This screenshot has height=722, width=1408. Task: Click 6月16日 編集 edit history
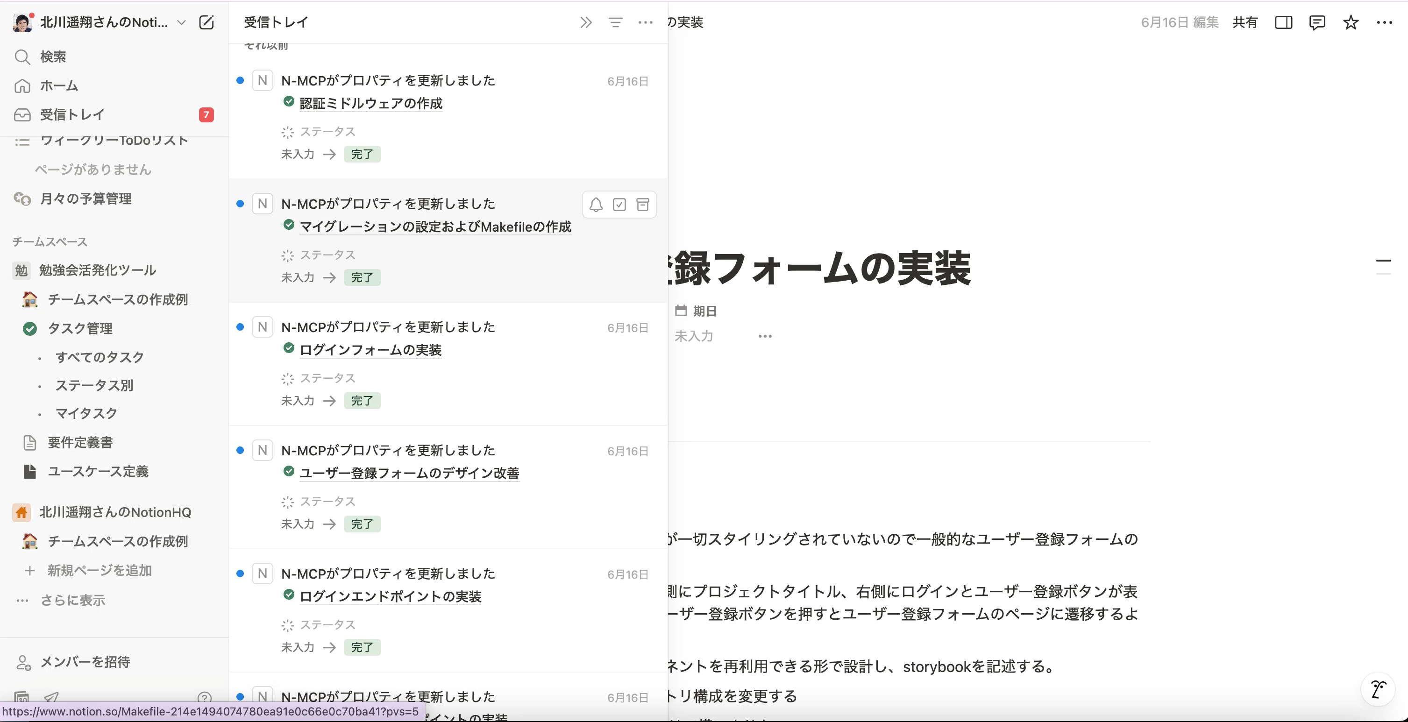pos(1180,22)
